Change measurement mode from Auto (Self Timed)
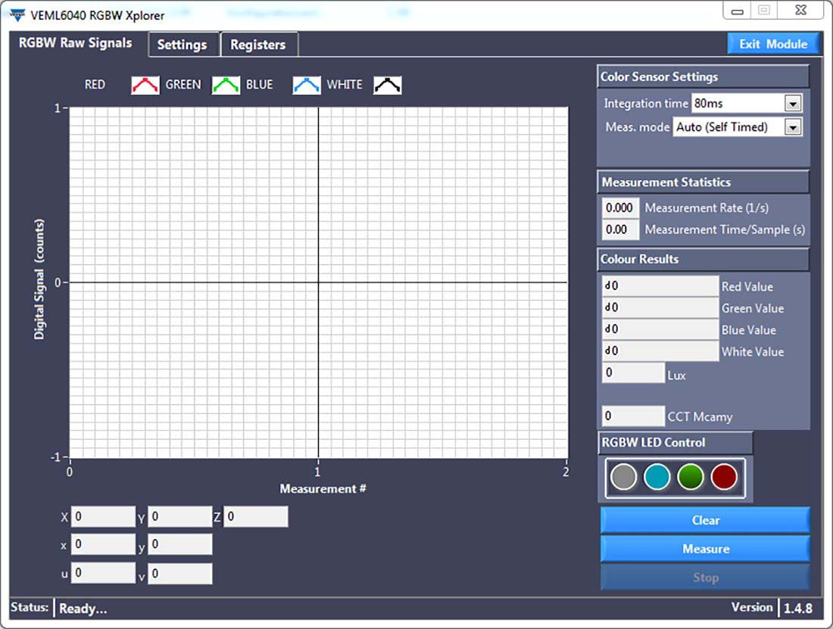Image resolution: width=833 pixels, height=629 pixels. tap(794, 127)
